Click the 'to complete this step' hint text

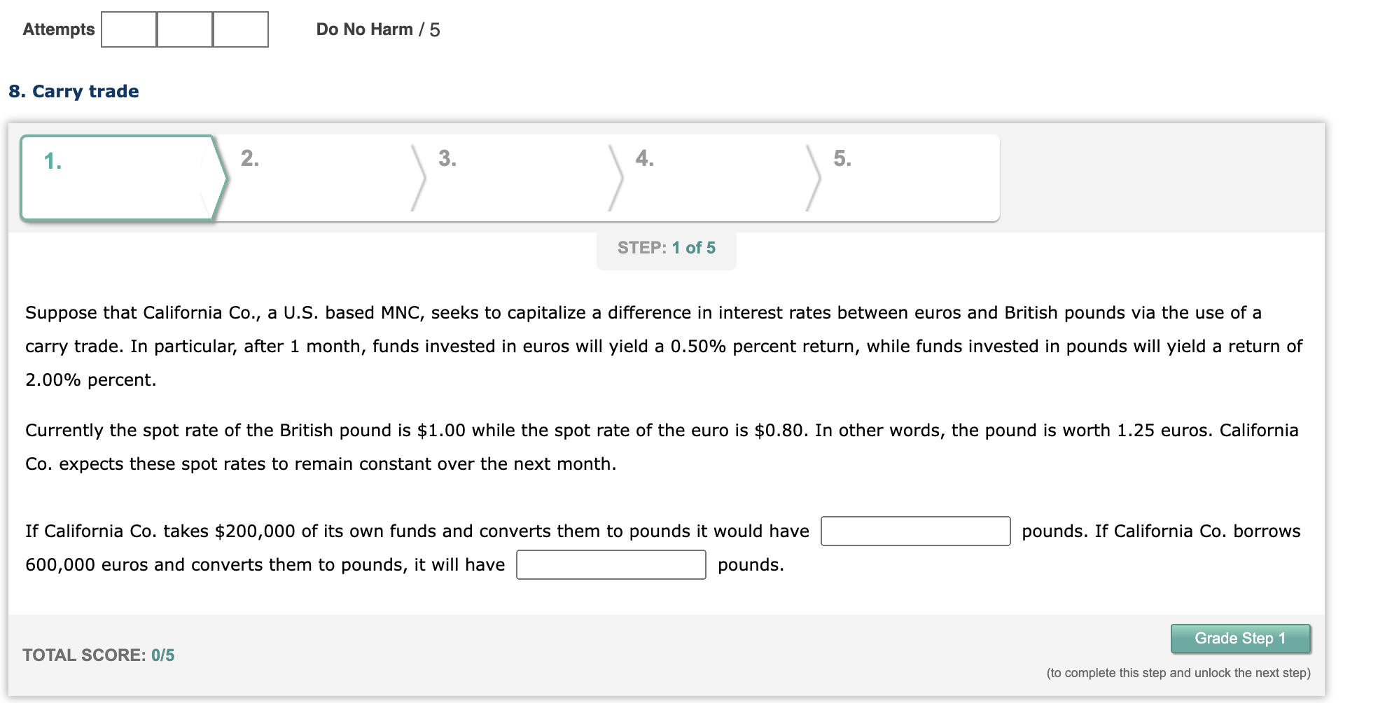click(x=1178, y=673)
